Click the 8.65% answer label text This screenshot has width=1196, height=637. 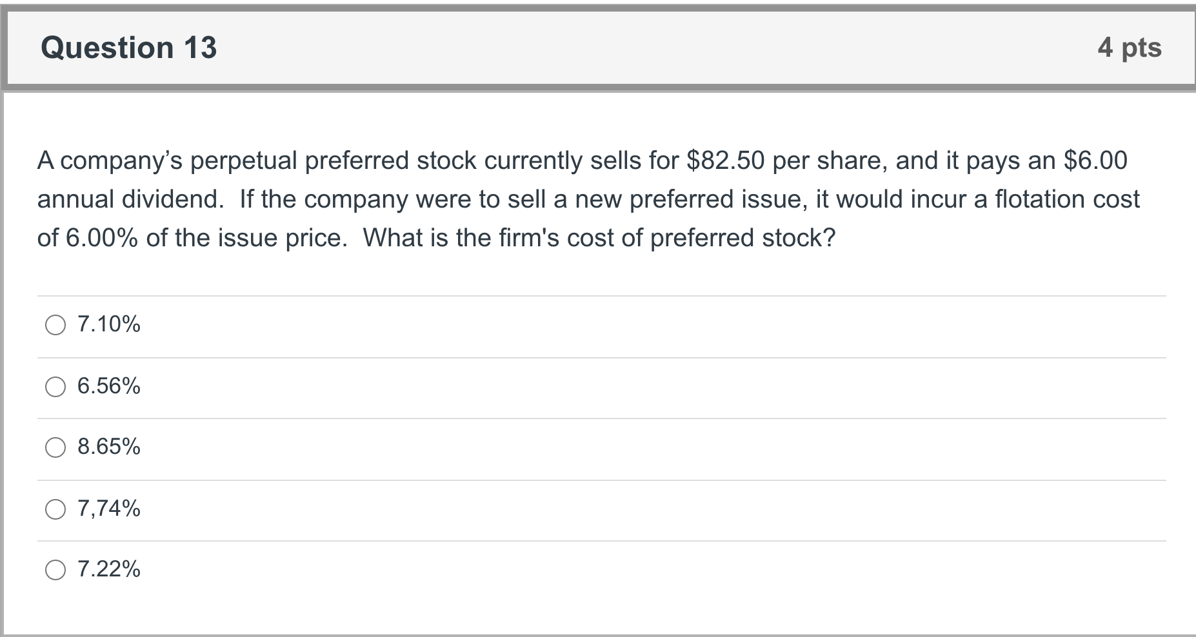pyautogui.click(x=108, y=446)
